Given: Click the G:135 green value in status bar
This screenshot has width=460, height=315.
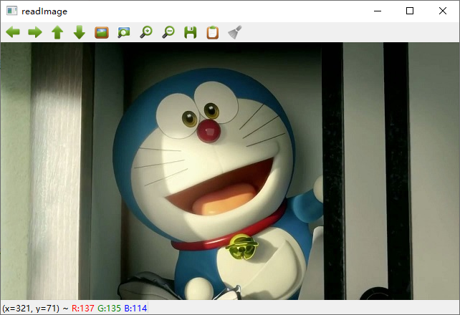Looking at the screenshot, I should click(x=109, y=309).
